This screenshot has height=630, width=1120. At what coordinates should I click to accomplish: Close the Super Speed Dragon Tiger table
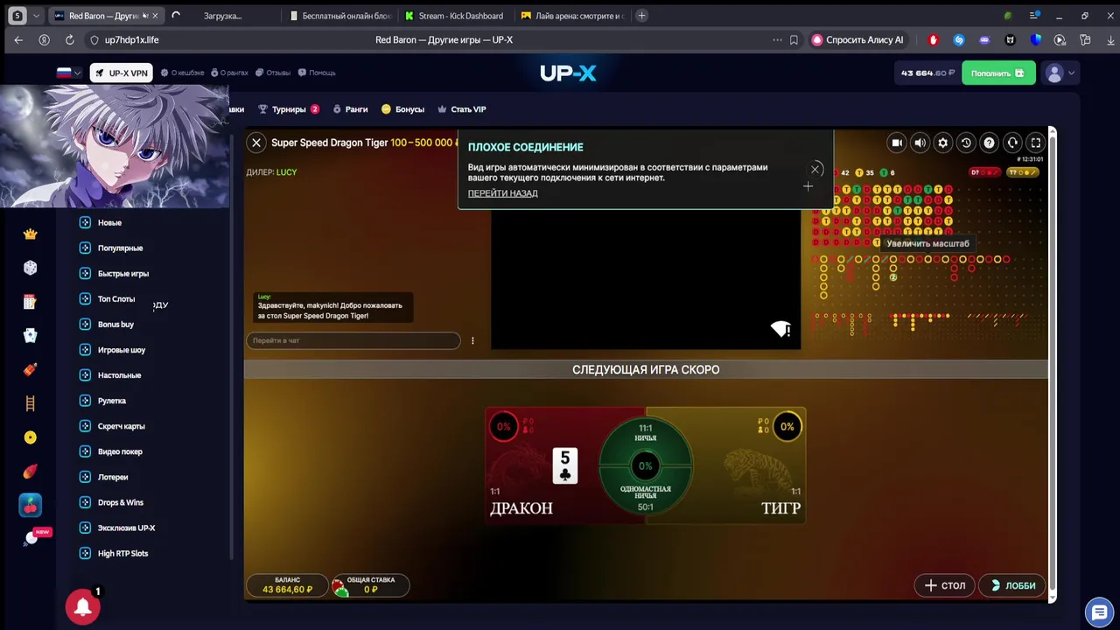click(256, 143)
